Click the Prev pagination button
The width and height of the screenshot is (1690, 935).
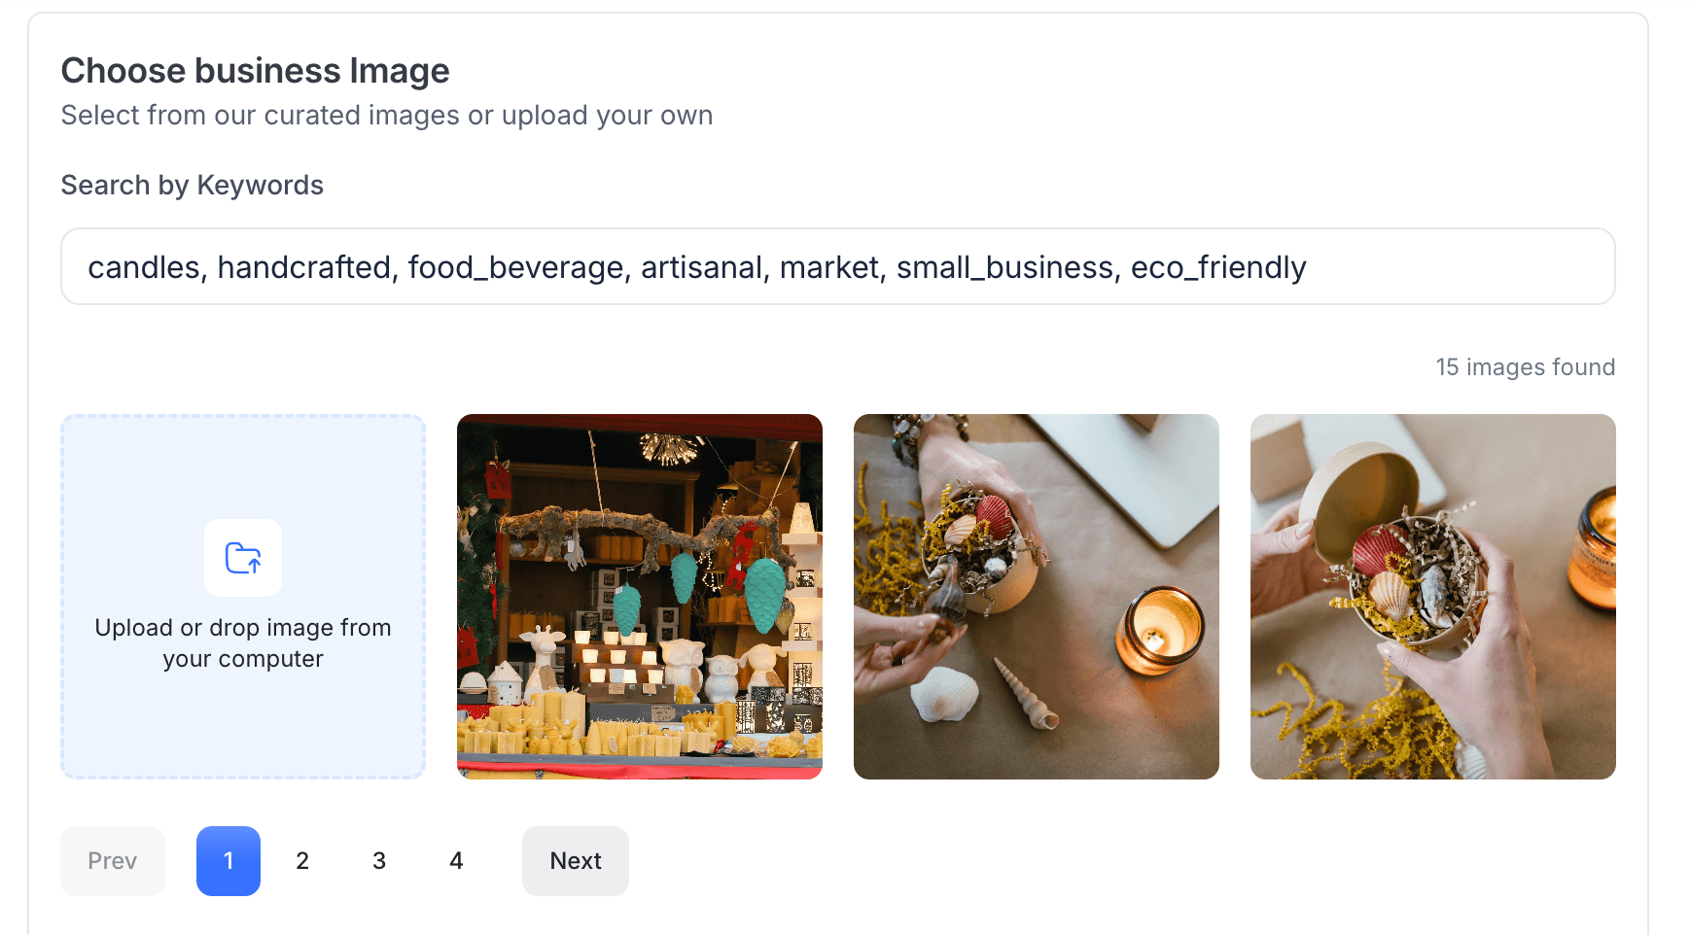click(112, 860)
